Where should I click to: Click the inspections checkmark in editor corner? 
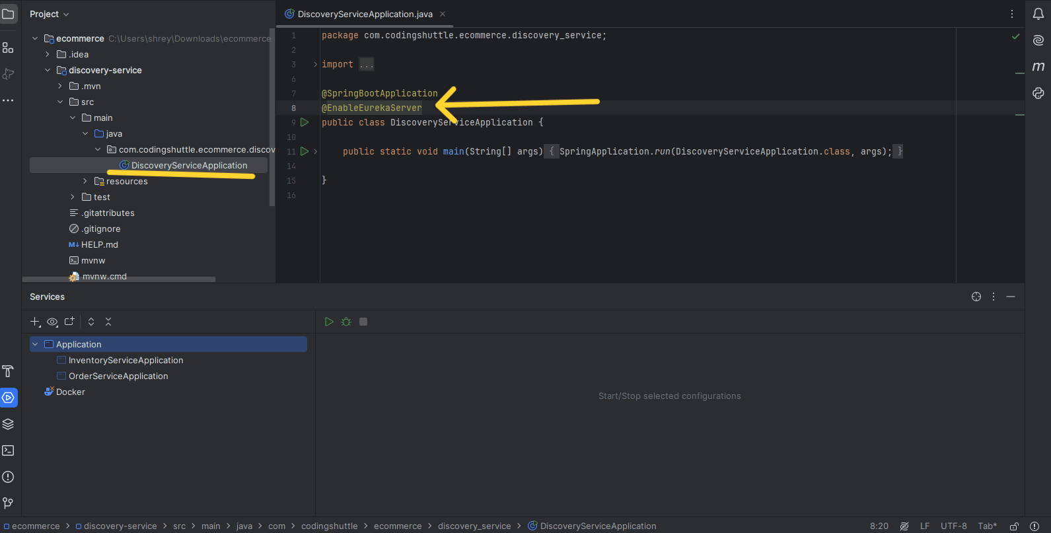click(1016, 36)
